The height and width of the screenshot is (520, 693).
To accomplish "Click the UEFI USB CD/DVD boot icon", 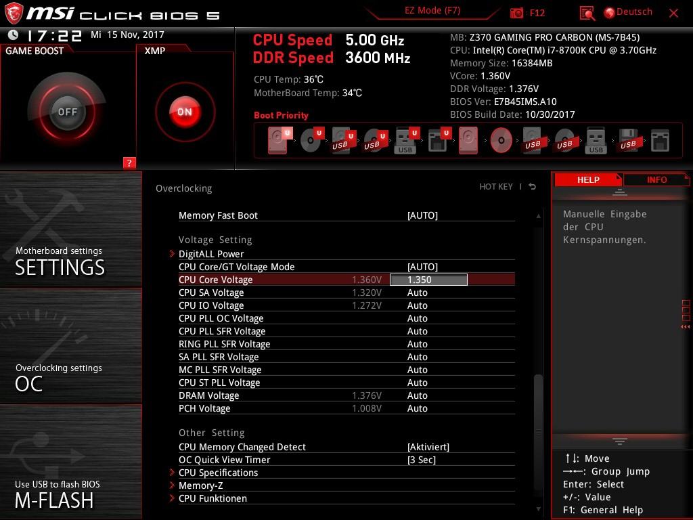I will pos(375,140).
